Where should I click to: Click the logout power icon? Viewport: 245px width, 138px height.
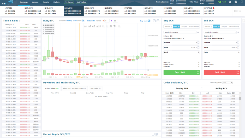(242, 2)
